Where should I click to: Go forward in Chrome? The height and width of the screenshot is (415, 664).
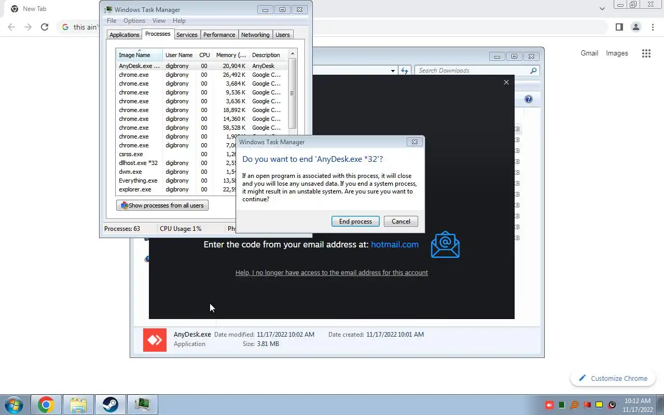pos(28,27)
